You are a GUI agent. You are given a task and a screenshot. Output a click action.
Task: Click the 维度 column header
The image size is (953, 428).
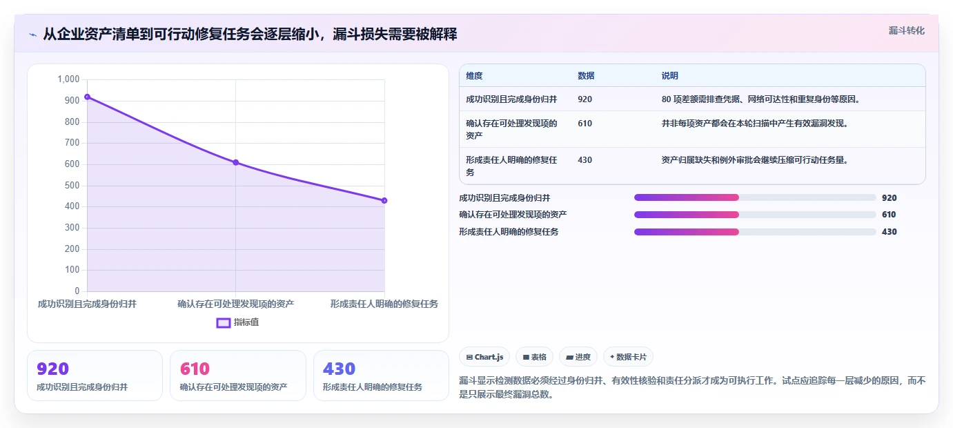[474, 76]
